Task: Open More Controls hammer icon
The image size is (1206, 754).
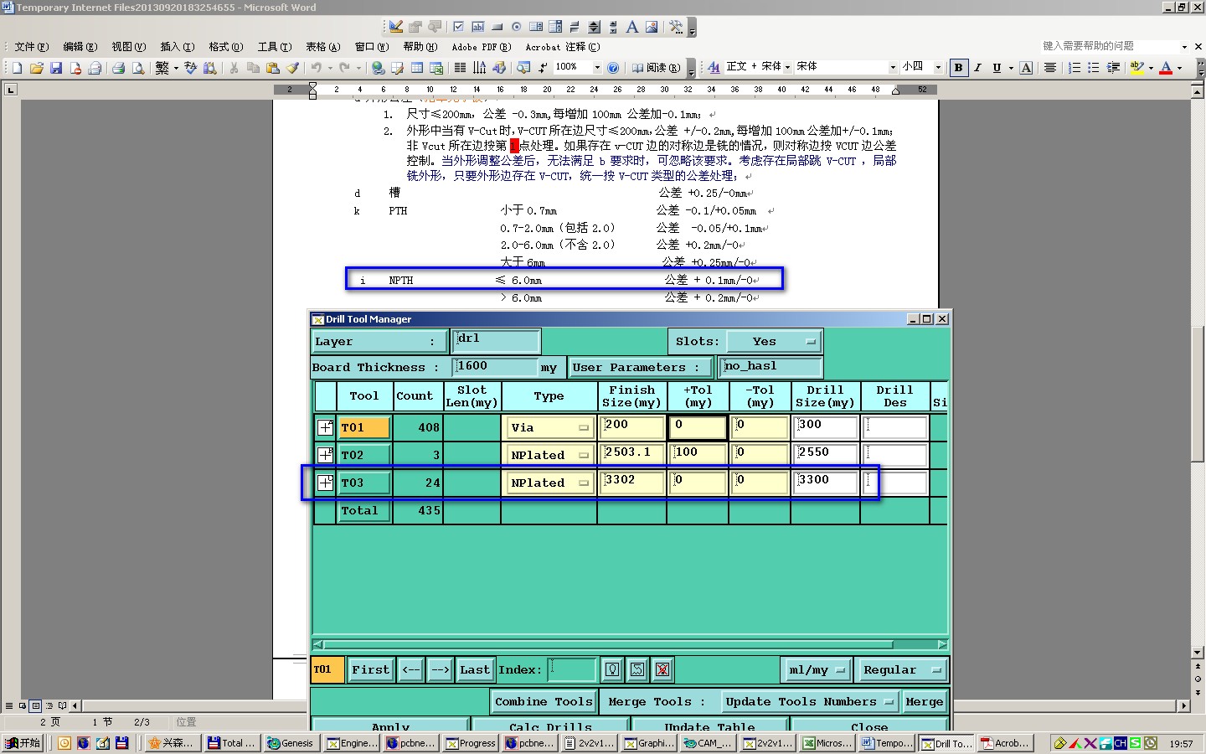Action: pyautogui.click(x=676, y=27)
